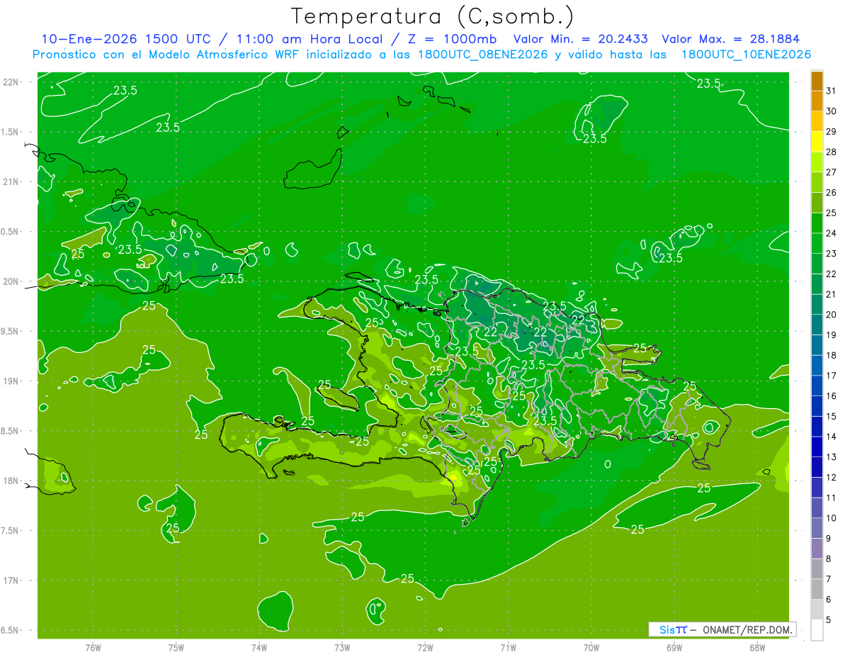850x657 pixels.
Task: Click the 'Z = 1000mb' level text
Action: click(x=450, y=39)
